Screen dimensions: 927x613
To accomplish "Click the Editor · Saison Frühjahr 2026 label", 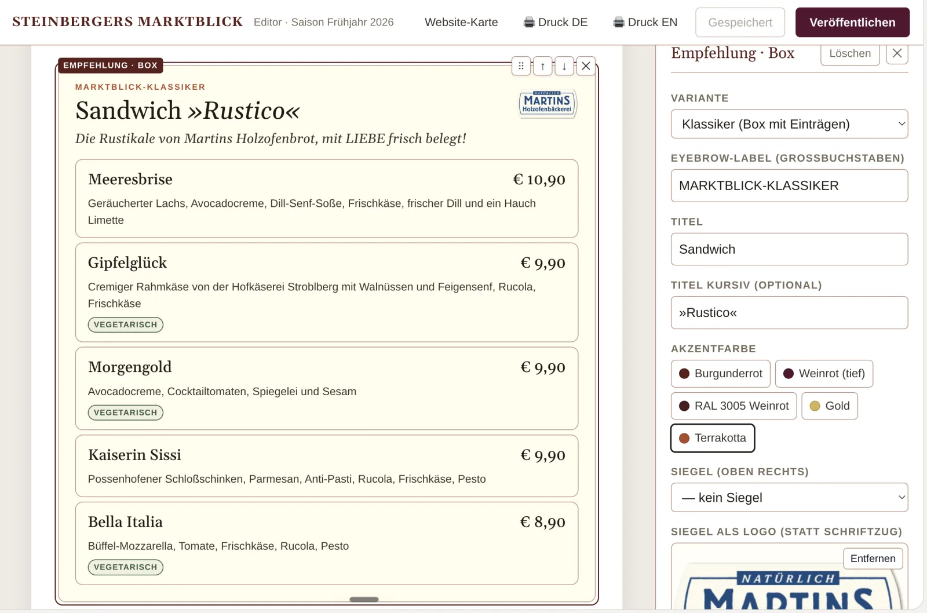I will coord(323,23).
